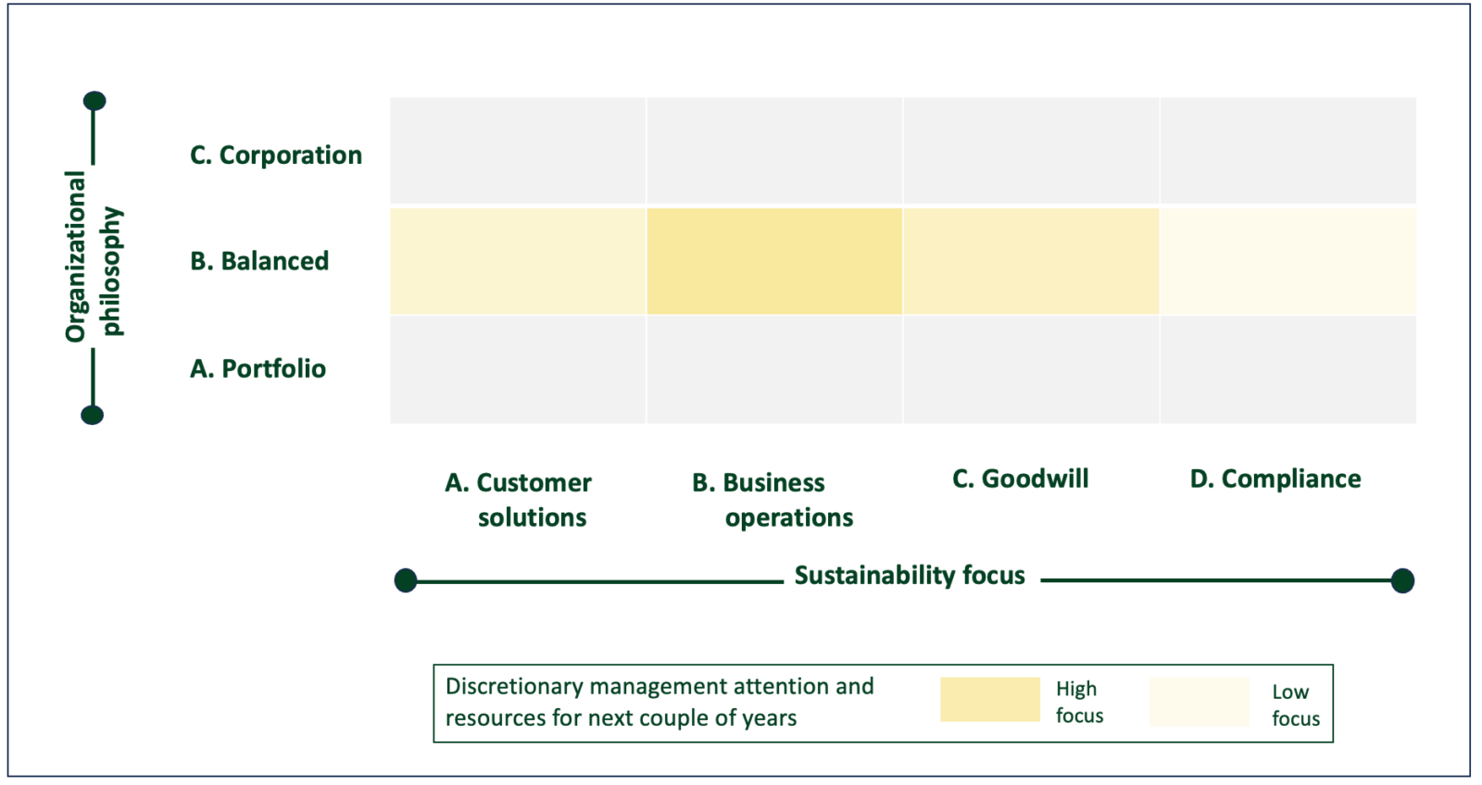The height and width of the screenshot is (785, 1482).
Task: Click the Corporation row Customer solutions cell
Action: point(518,150)
